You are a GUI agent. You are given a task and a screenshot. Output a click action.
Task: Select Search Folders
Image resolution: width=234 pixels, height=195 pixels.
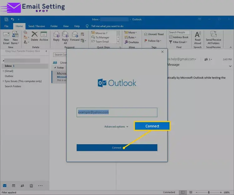(x=13, y=86)
